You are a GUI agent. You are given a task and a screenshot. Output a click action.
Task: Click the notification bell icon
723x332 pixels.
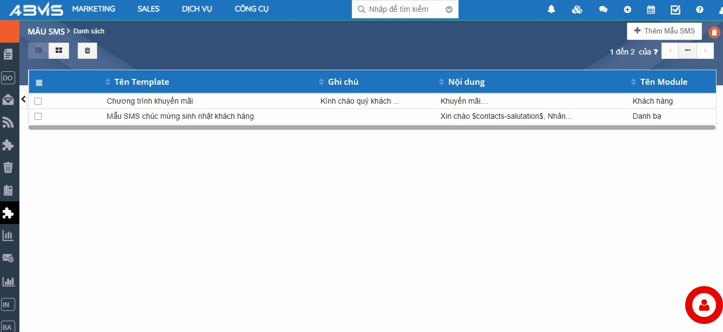(x=551, y=9)
